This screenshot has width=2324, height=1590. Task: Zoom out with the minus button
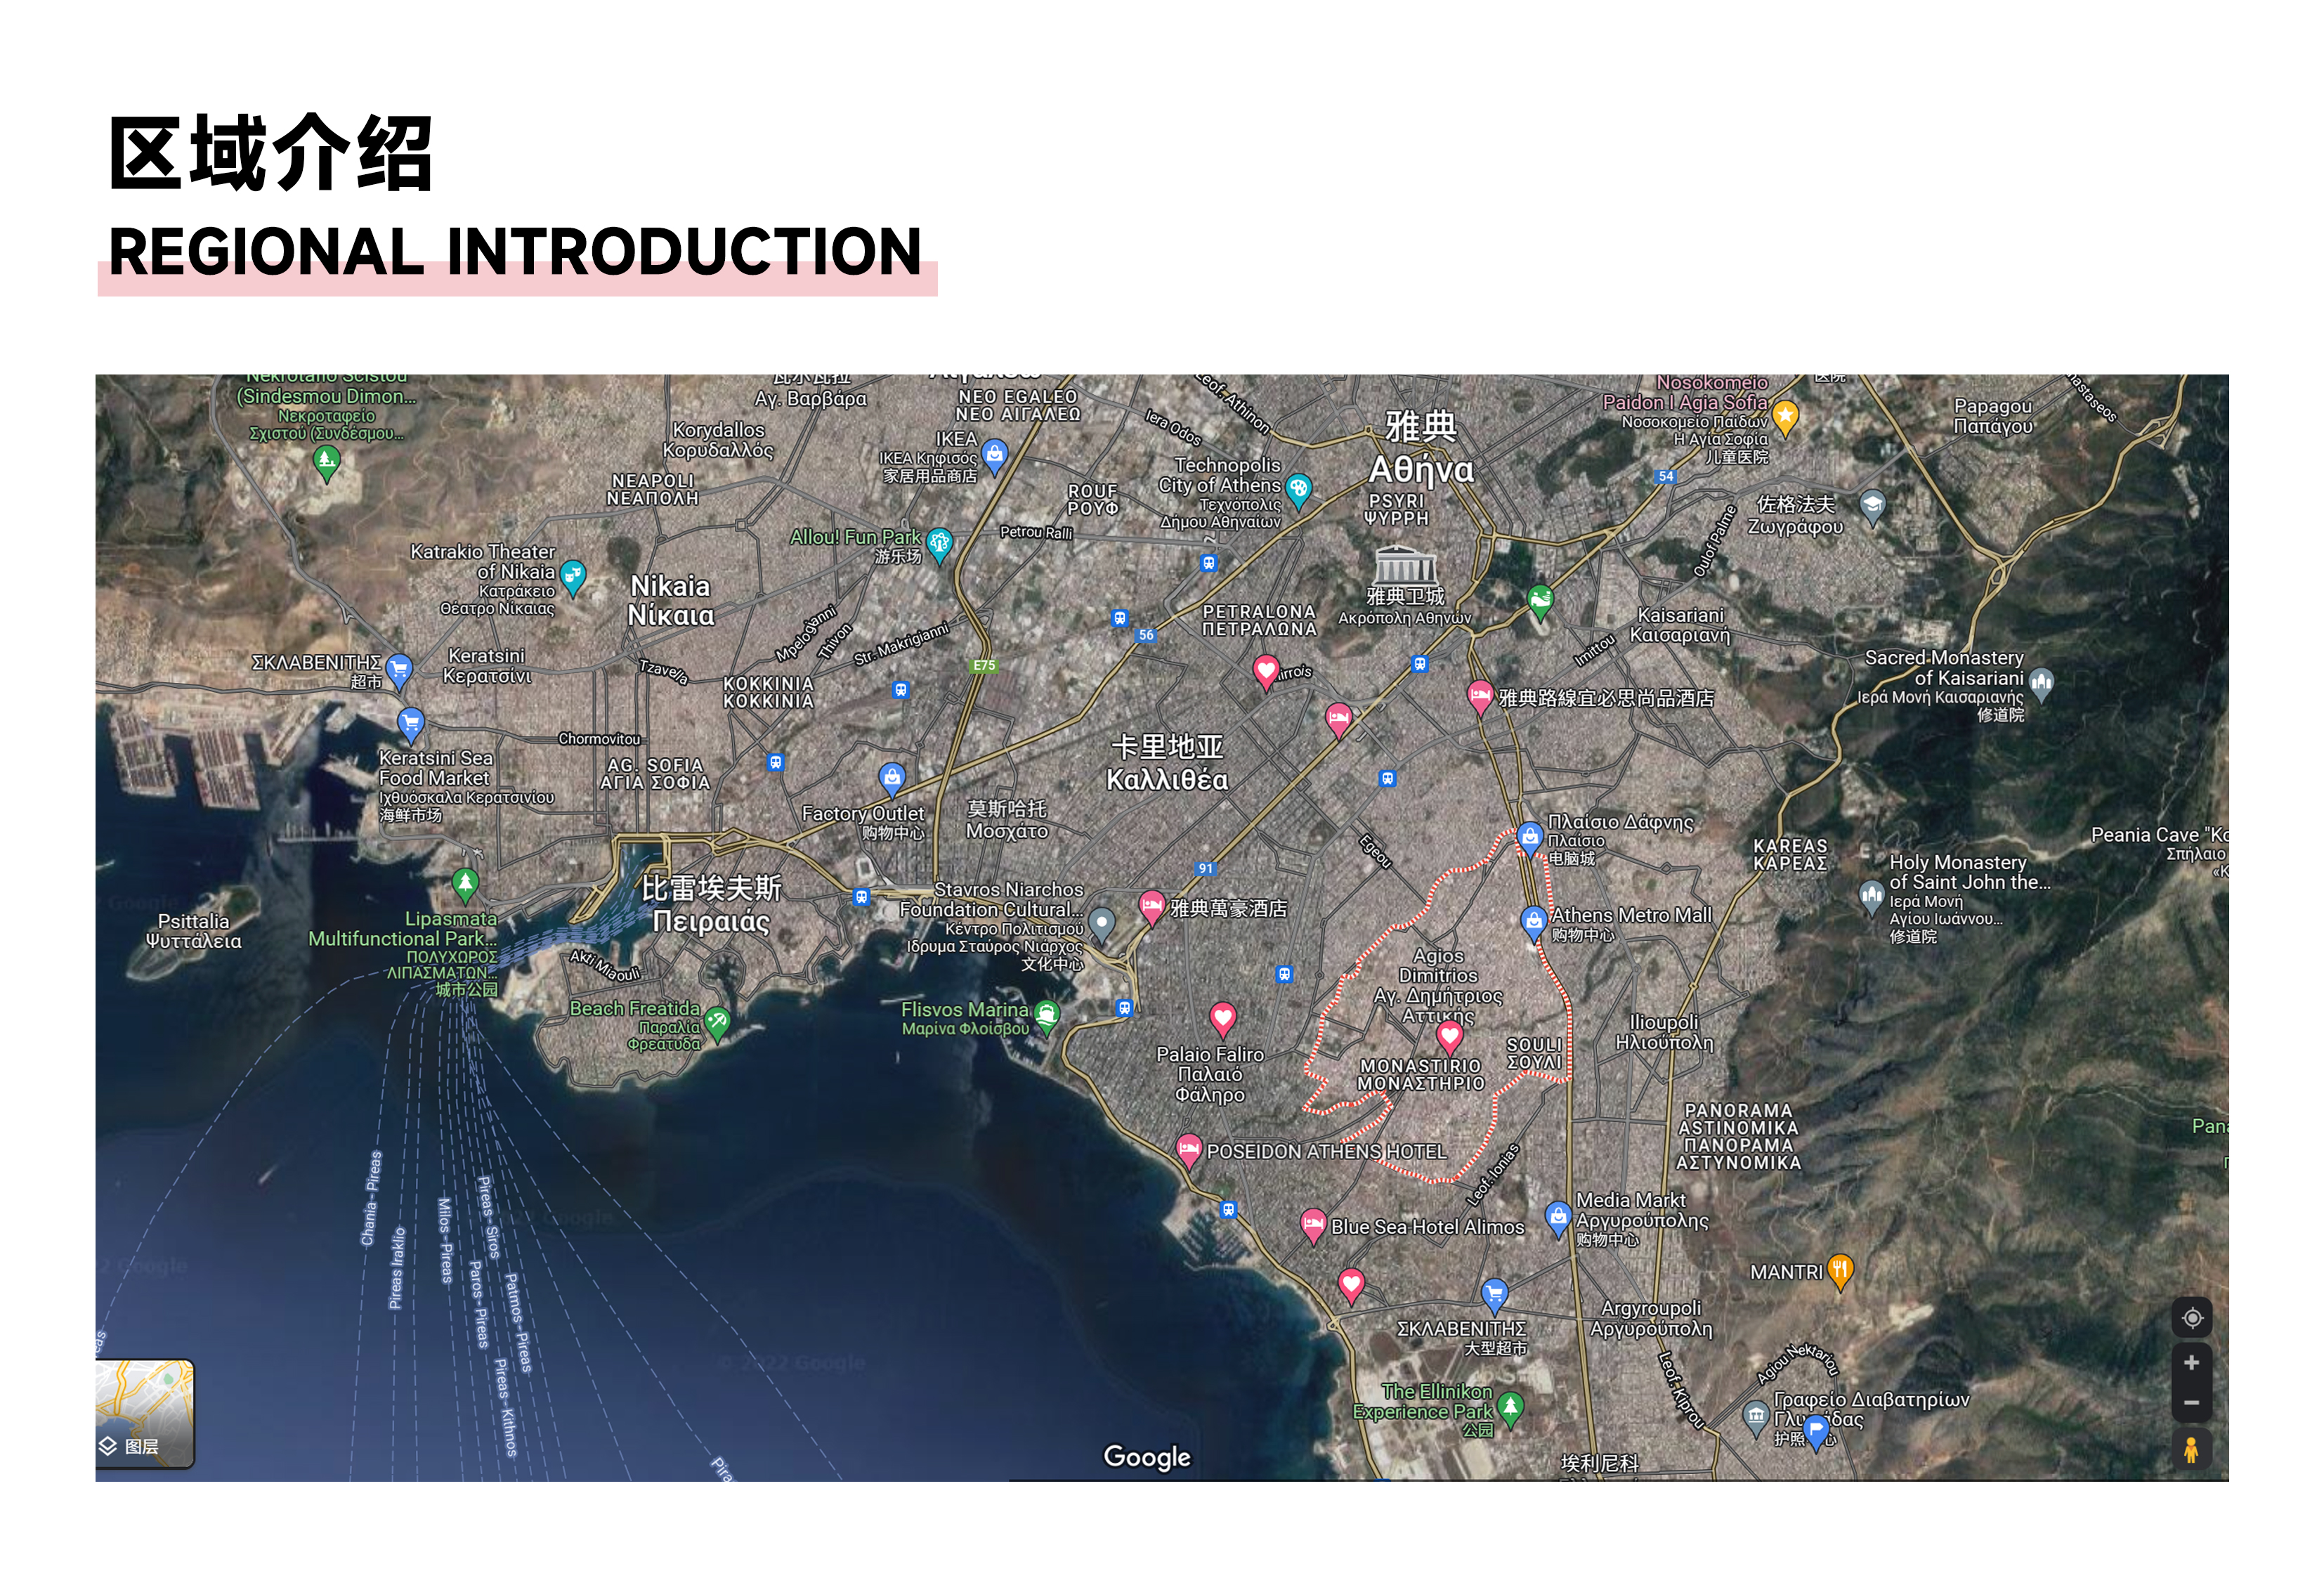click(2191, 1402)
